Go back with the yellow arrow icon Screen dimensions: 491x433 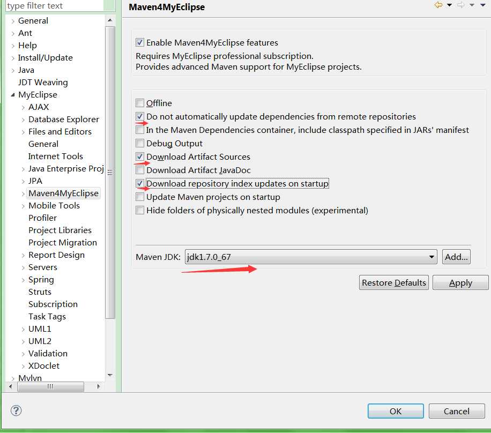point(438,5)
